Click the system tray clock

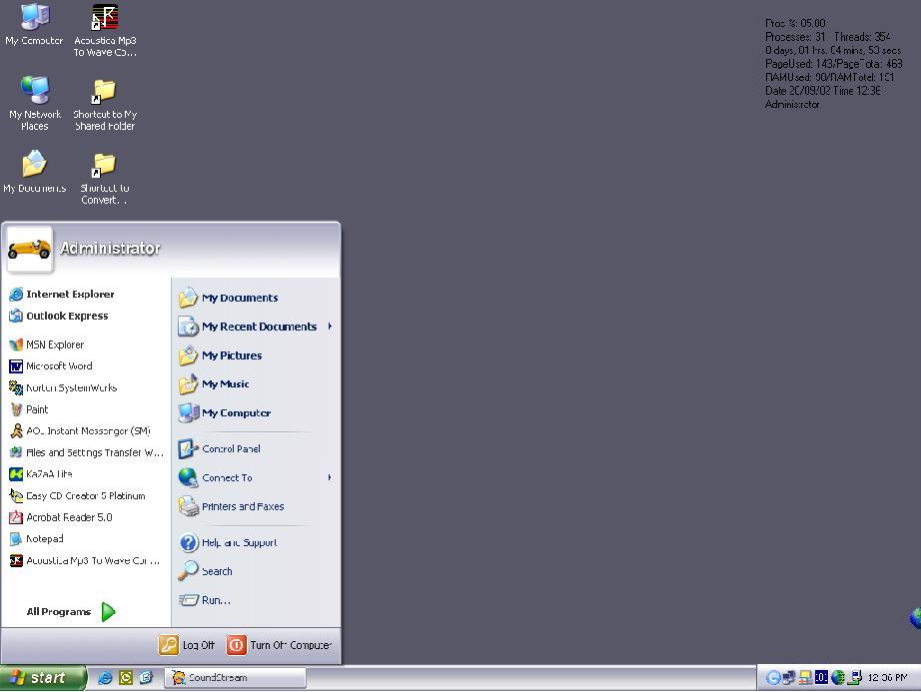point(887,678)
